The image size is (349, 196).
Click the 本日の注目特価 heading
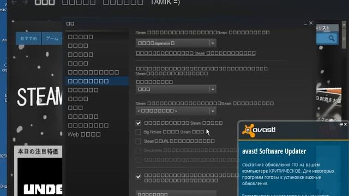click(38, 151)
